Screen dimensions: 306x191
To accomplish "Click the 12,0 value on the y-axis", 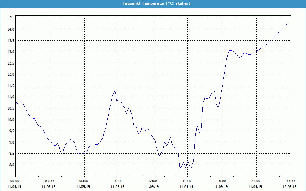I will [10, 74].
